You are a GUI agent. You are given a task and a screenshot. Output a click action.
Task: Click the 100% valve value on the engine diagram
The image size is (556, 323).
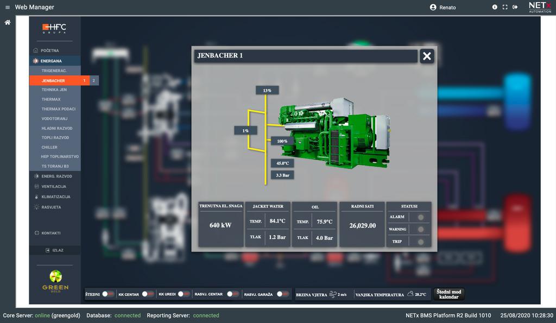click(x=282, y=141)
